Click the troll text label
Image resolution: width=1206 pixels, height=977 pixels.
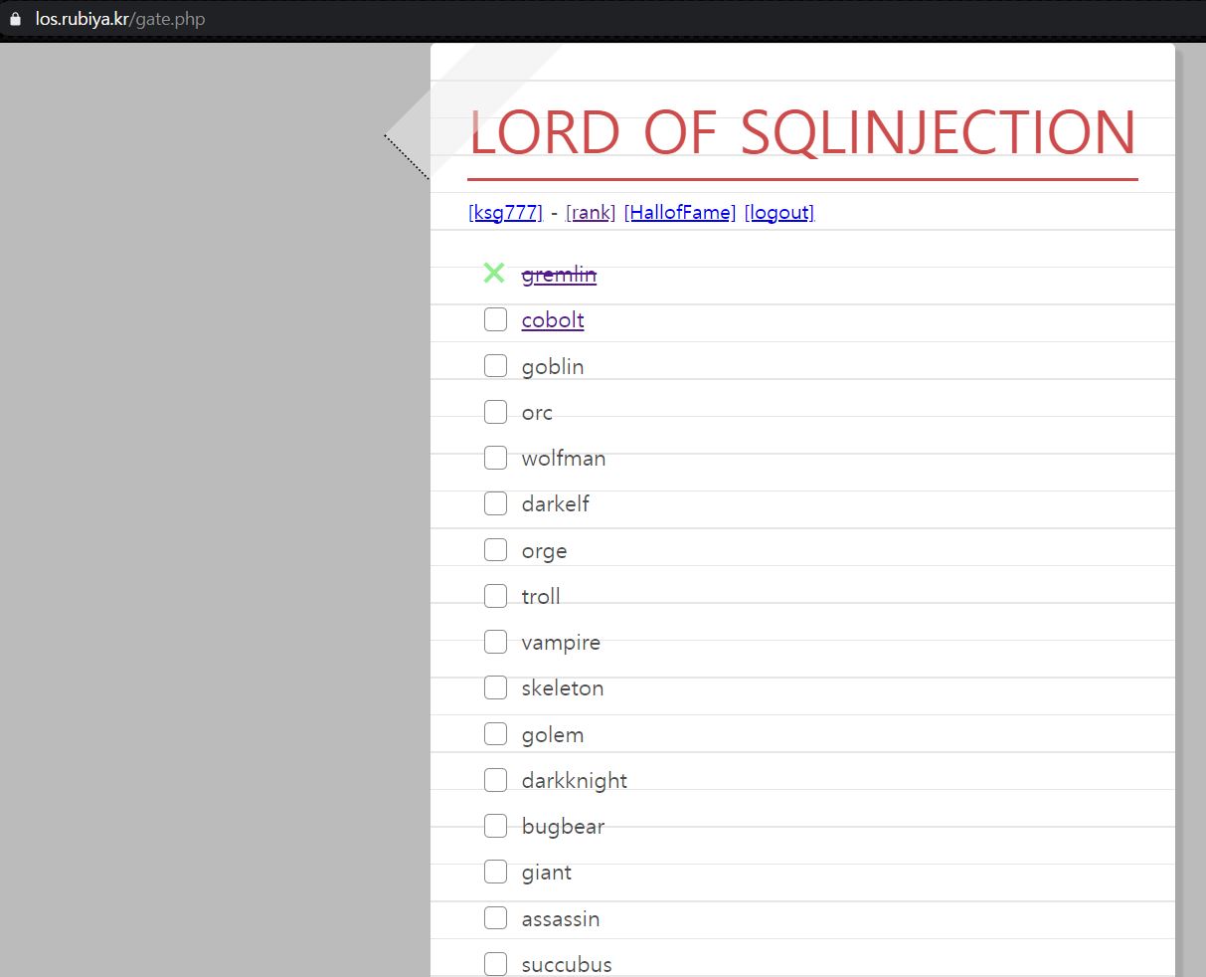541,597
